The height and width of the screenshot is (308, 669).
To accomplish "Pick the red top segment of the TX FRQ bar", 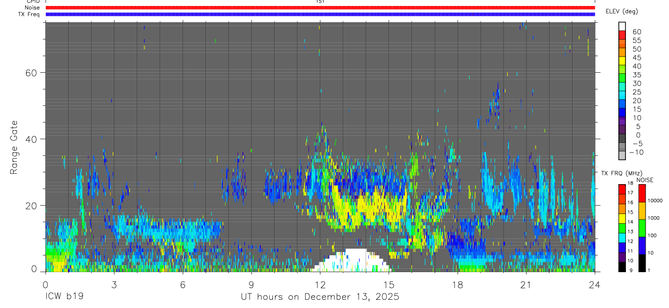I will pos(622,190).
